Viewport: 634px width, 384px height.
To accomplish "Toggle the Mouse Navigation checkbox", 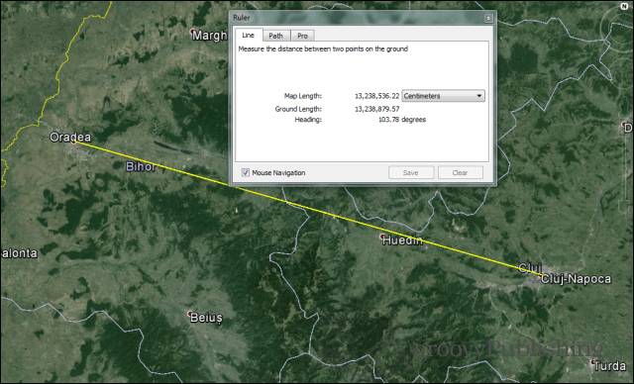I will [245, 173].
